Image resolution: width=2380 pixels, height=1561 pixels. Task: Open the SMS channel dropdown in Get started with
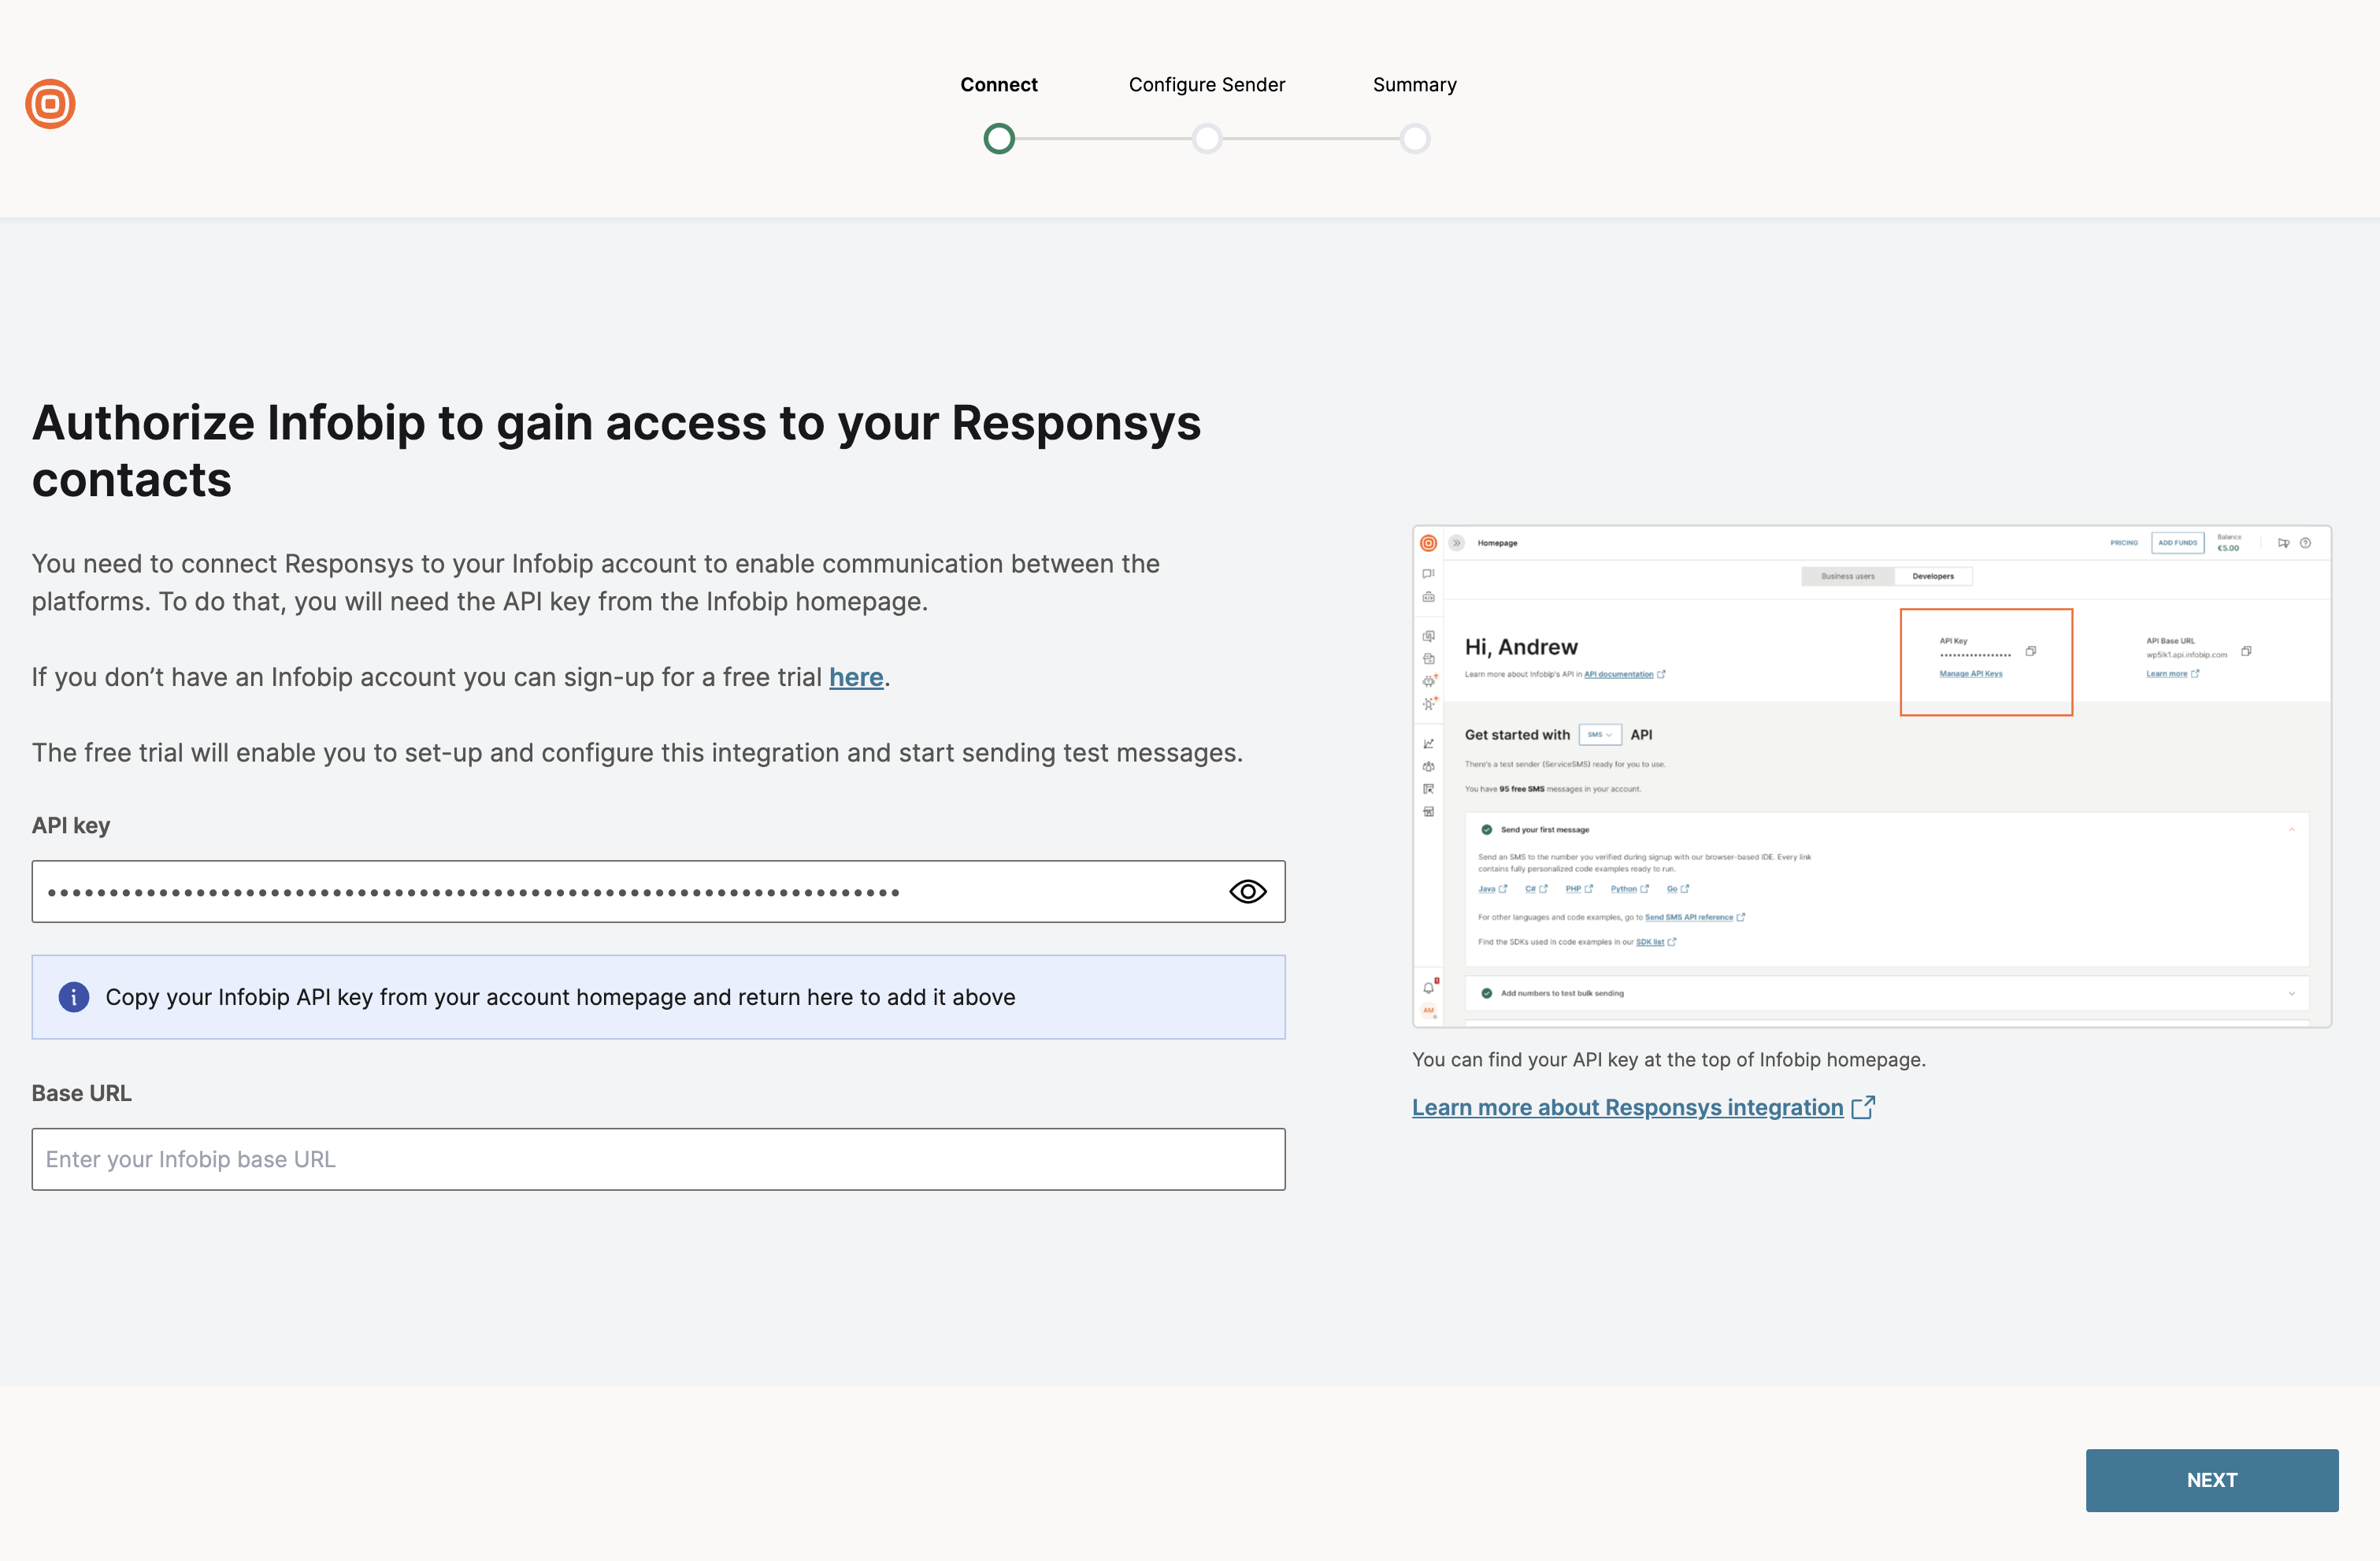click(1600, 734)
